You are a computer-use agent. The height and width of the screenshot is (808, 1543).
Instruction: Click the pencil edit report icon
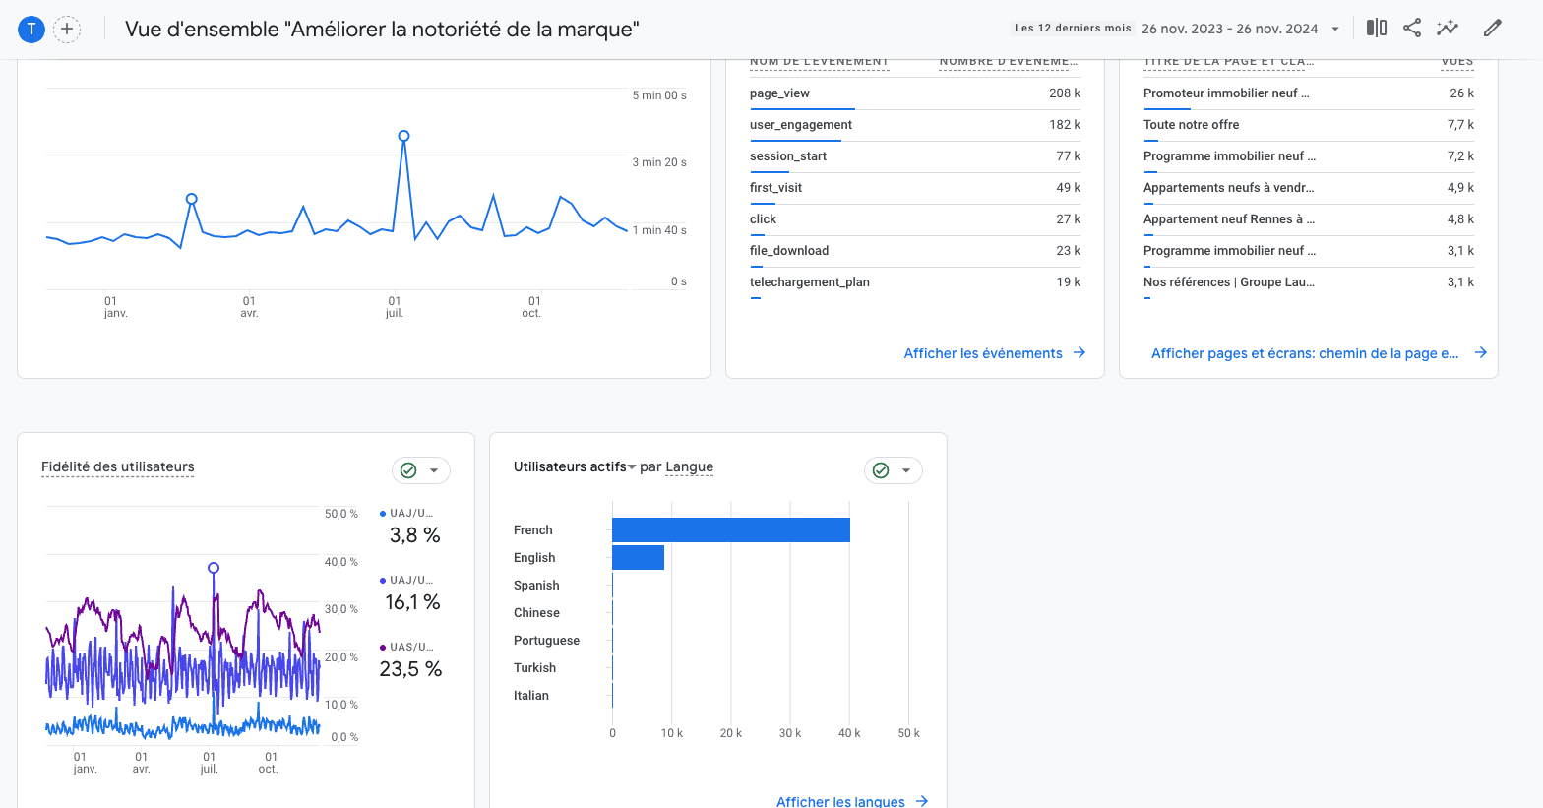pyautogui.click(x=1492, y=28)
